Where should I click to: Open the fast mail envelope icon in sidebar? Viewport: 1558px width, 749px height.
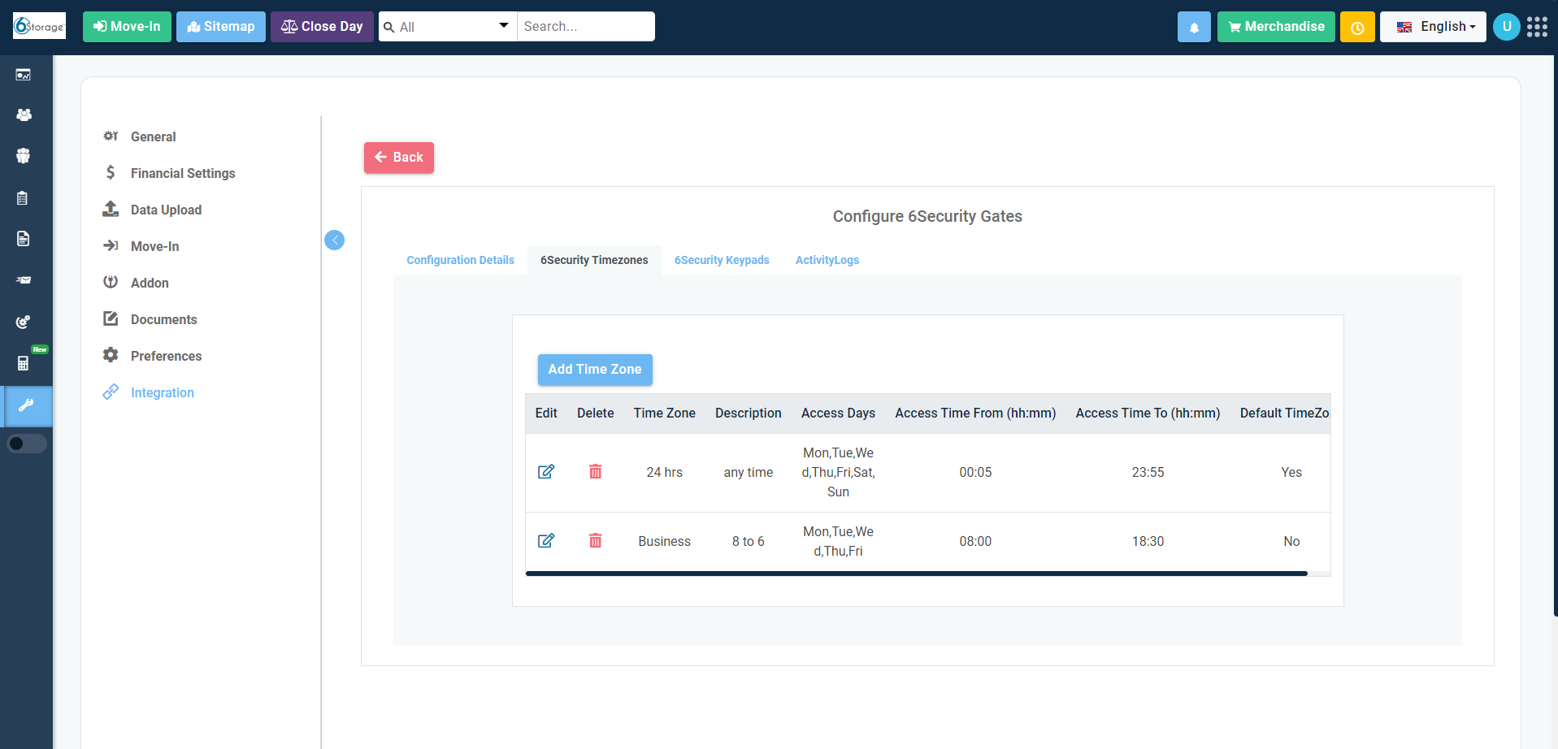click(x=24, y=280)
